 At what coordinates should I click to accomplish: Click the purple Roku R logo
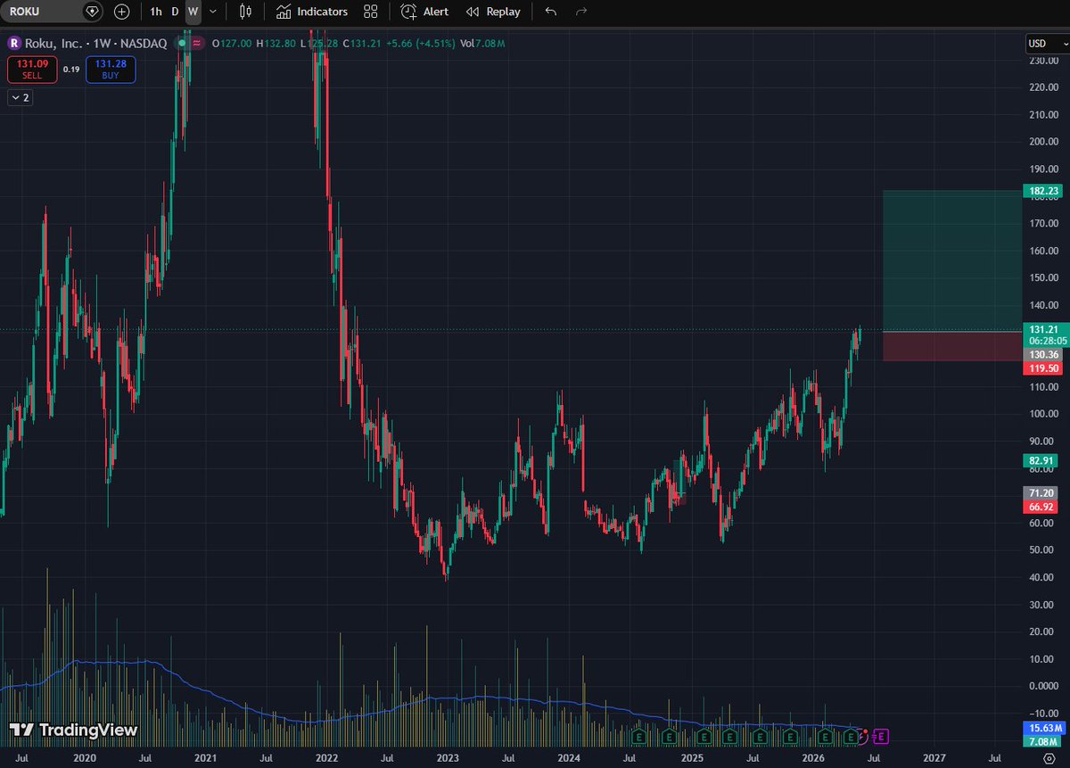[13, 43]
